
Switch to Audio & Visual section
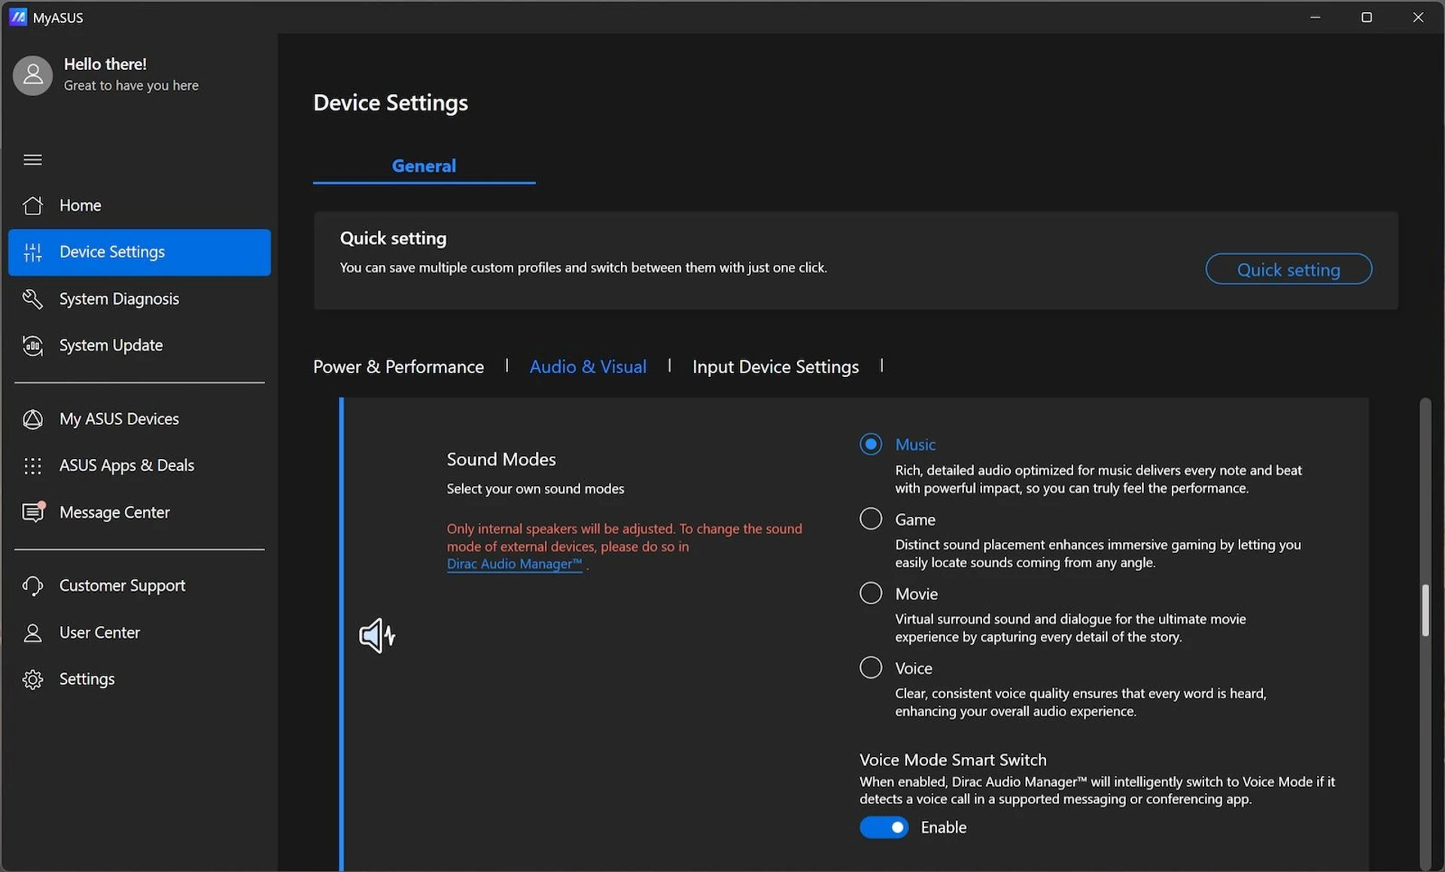[x=588, y=366]
